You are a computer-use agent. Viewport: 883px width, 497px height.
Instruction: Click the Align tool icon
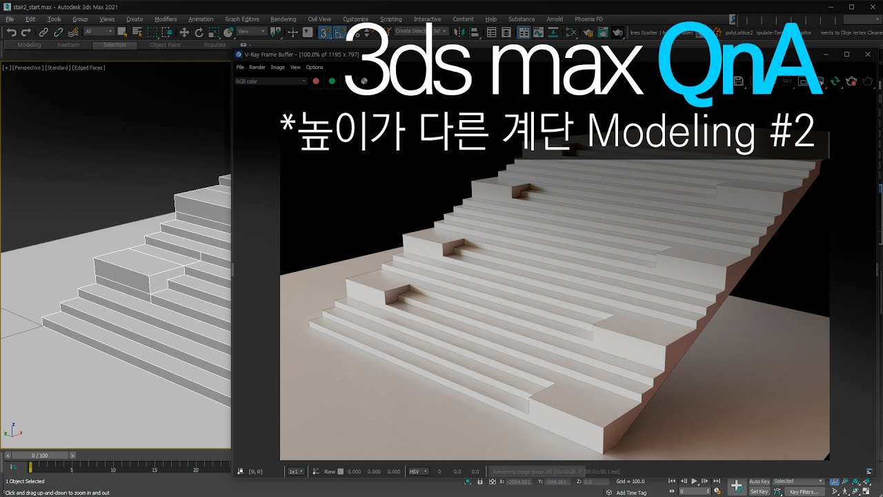click(x=473, y=32)
